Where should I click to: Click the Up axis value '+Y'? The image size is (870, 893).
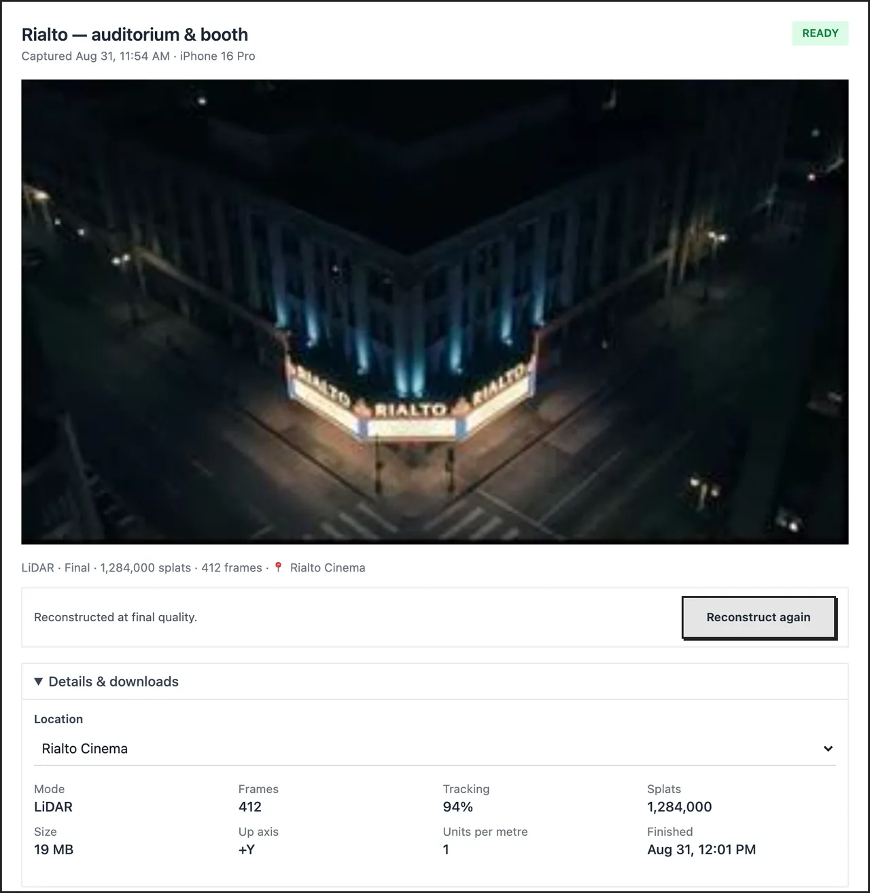click(x=247, y=850)
